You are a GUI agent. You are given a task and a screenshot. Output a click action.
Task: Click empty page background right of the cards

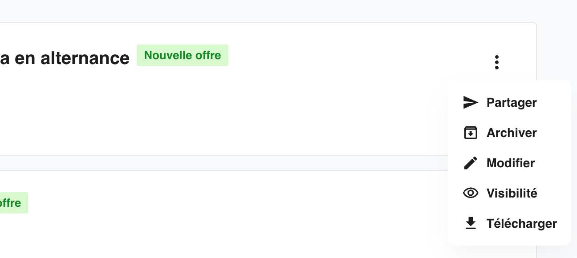point(557,44)
